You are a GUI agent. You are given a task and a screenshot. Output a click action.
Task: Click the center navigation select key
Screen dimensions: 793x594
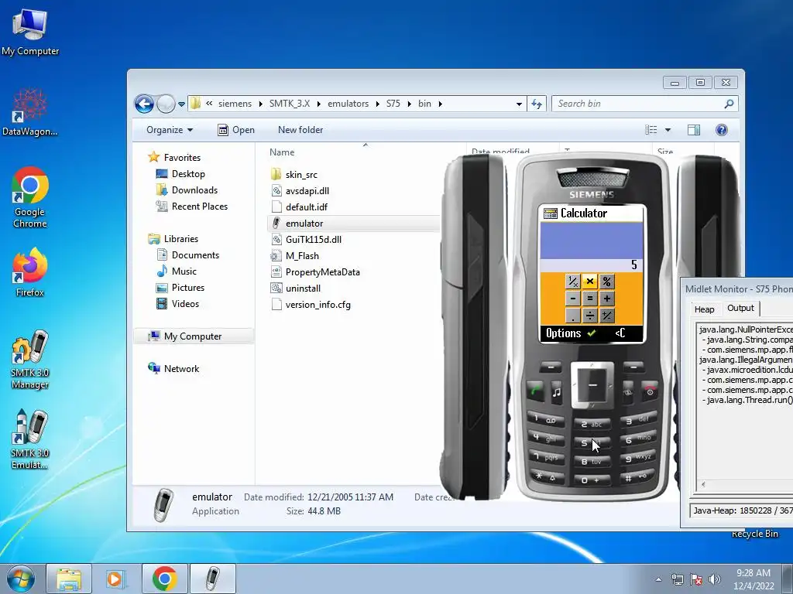592,385
